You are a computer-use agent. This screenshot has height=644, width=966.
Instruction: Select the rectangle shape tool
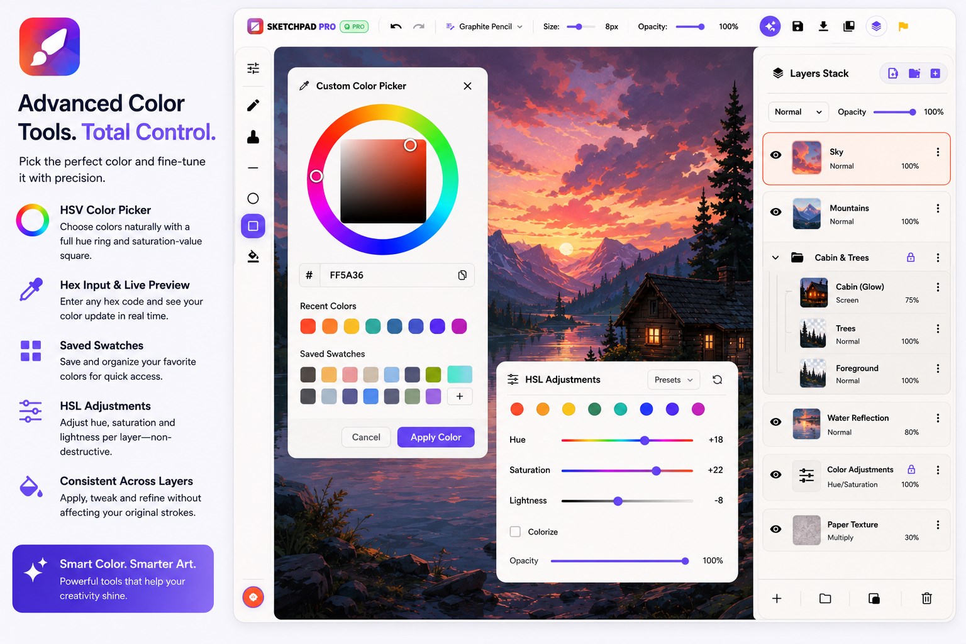(x=253, y=226)
